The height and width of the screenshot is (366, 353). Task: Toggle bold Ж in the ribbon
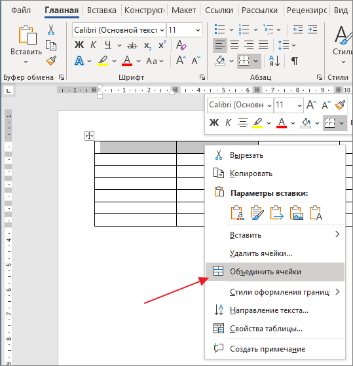[79, 45]
